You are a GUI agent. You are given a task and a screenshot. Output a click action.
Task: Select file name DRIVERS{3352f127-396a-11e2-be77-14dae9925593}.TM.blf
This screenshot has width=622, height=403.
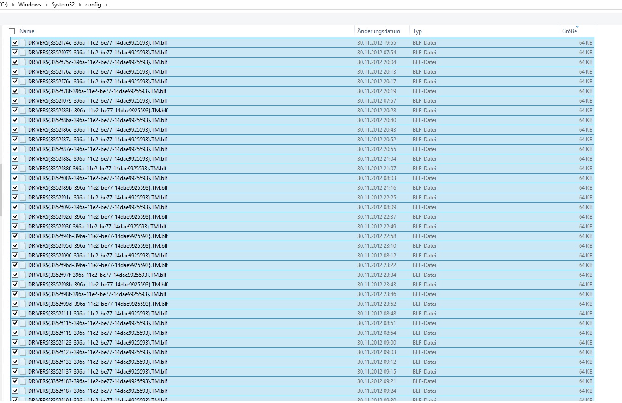(98, 352)
